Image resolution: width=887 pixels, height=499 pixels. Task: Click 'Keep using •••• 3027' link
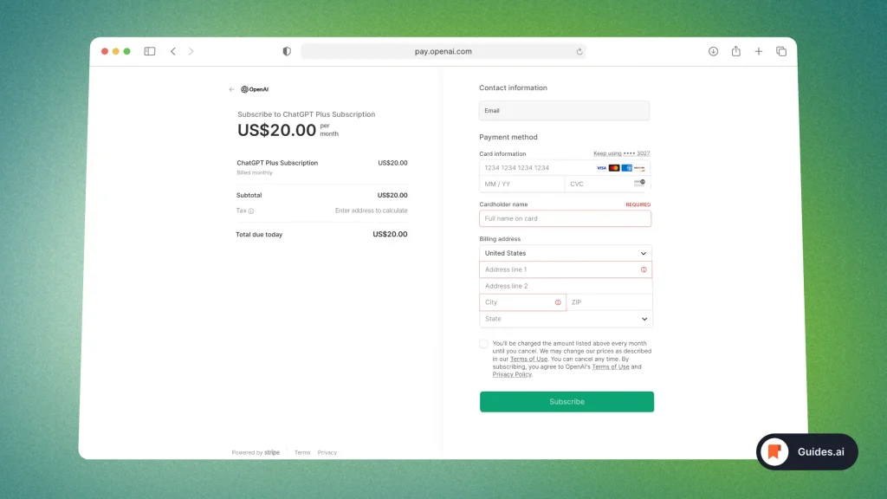[x=621, y=153]
